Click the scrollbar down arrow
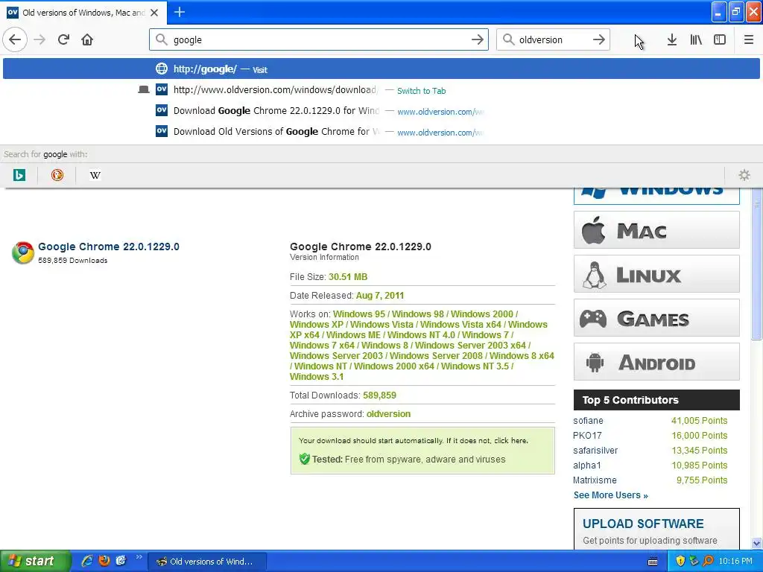 757,543
